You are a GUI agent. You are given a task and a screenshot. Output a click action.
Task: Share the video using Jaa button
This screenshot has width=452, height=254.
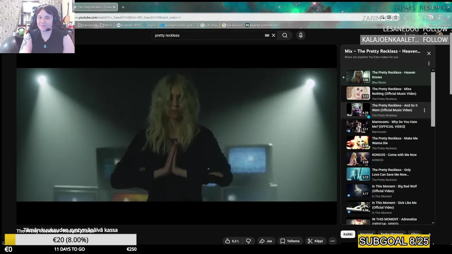point(266,241)
